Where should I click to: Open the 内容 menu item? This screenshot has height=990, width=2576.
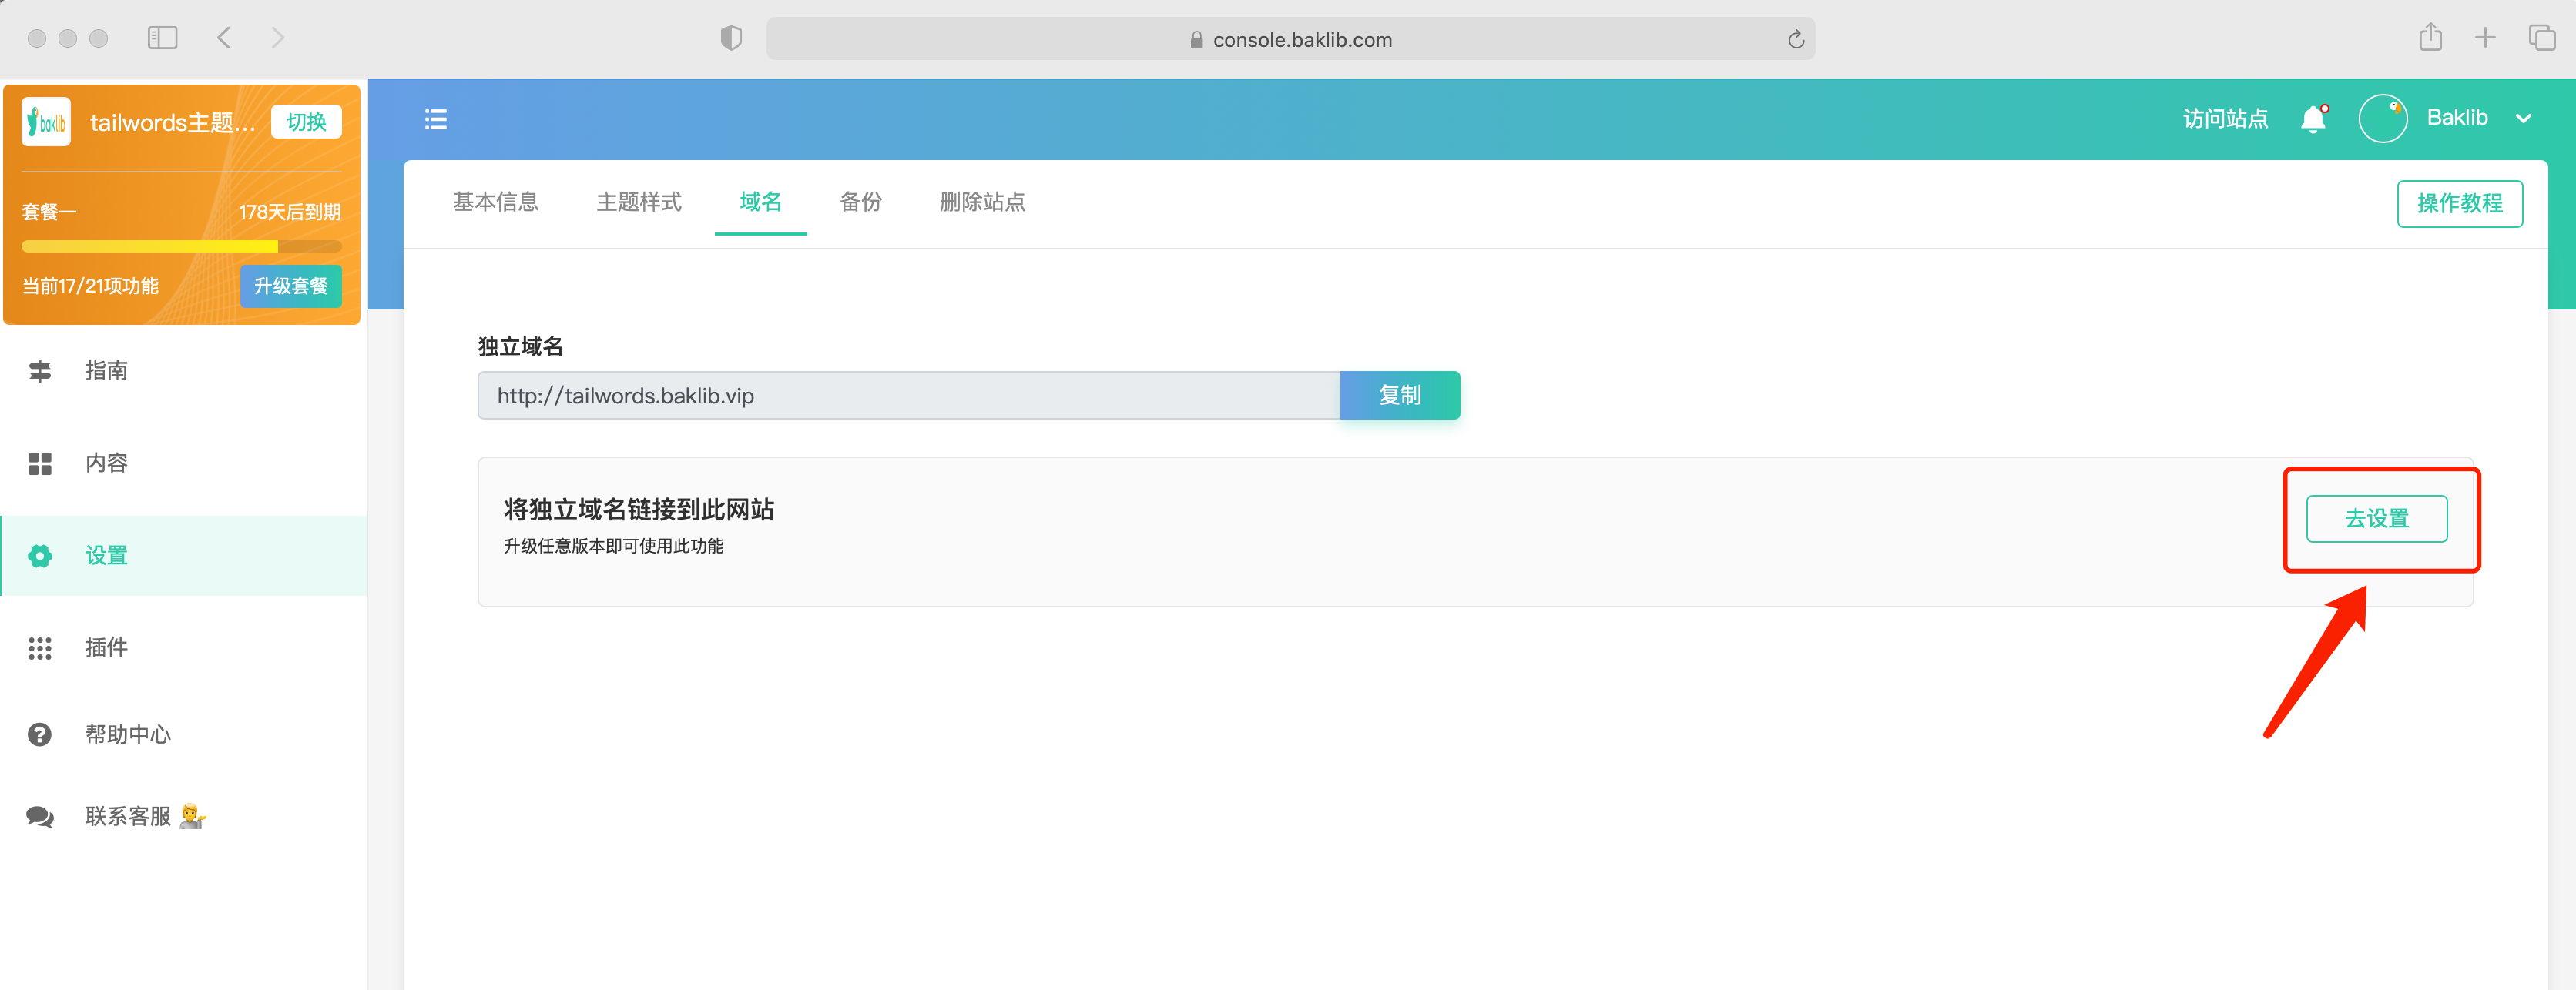click(184, 463)
